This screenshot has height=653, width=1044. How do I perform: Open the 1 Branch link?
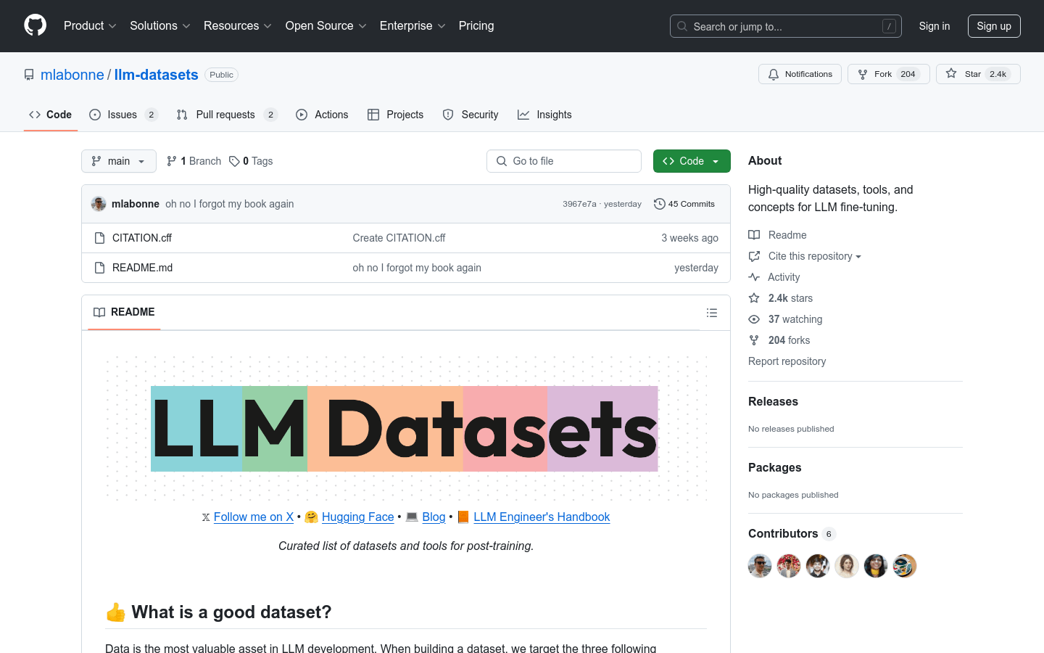click(x=194, y=161)
